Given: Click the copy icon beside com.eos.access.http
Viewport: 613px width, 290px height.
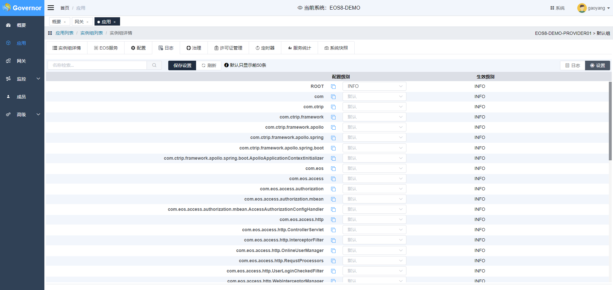Looking at the screenshot, I should [333, 220].
